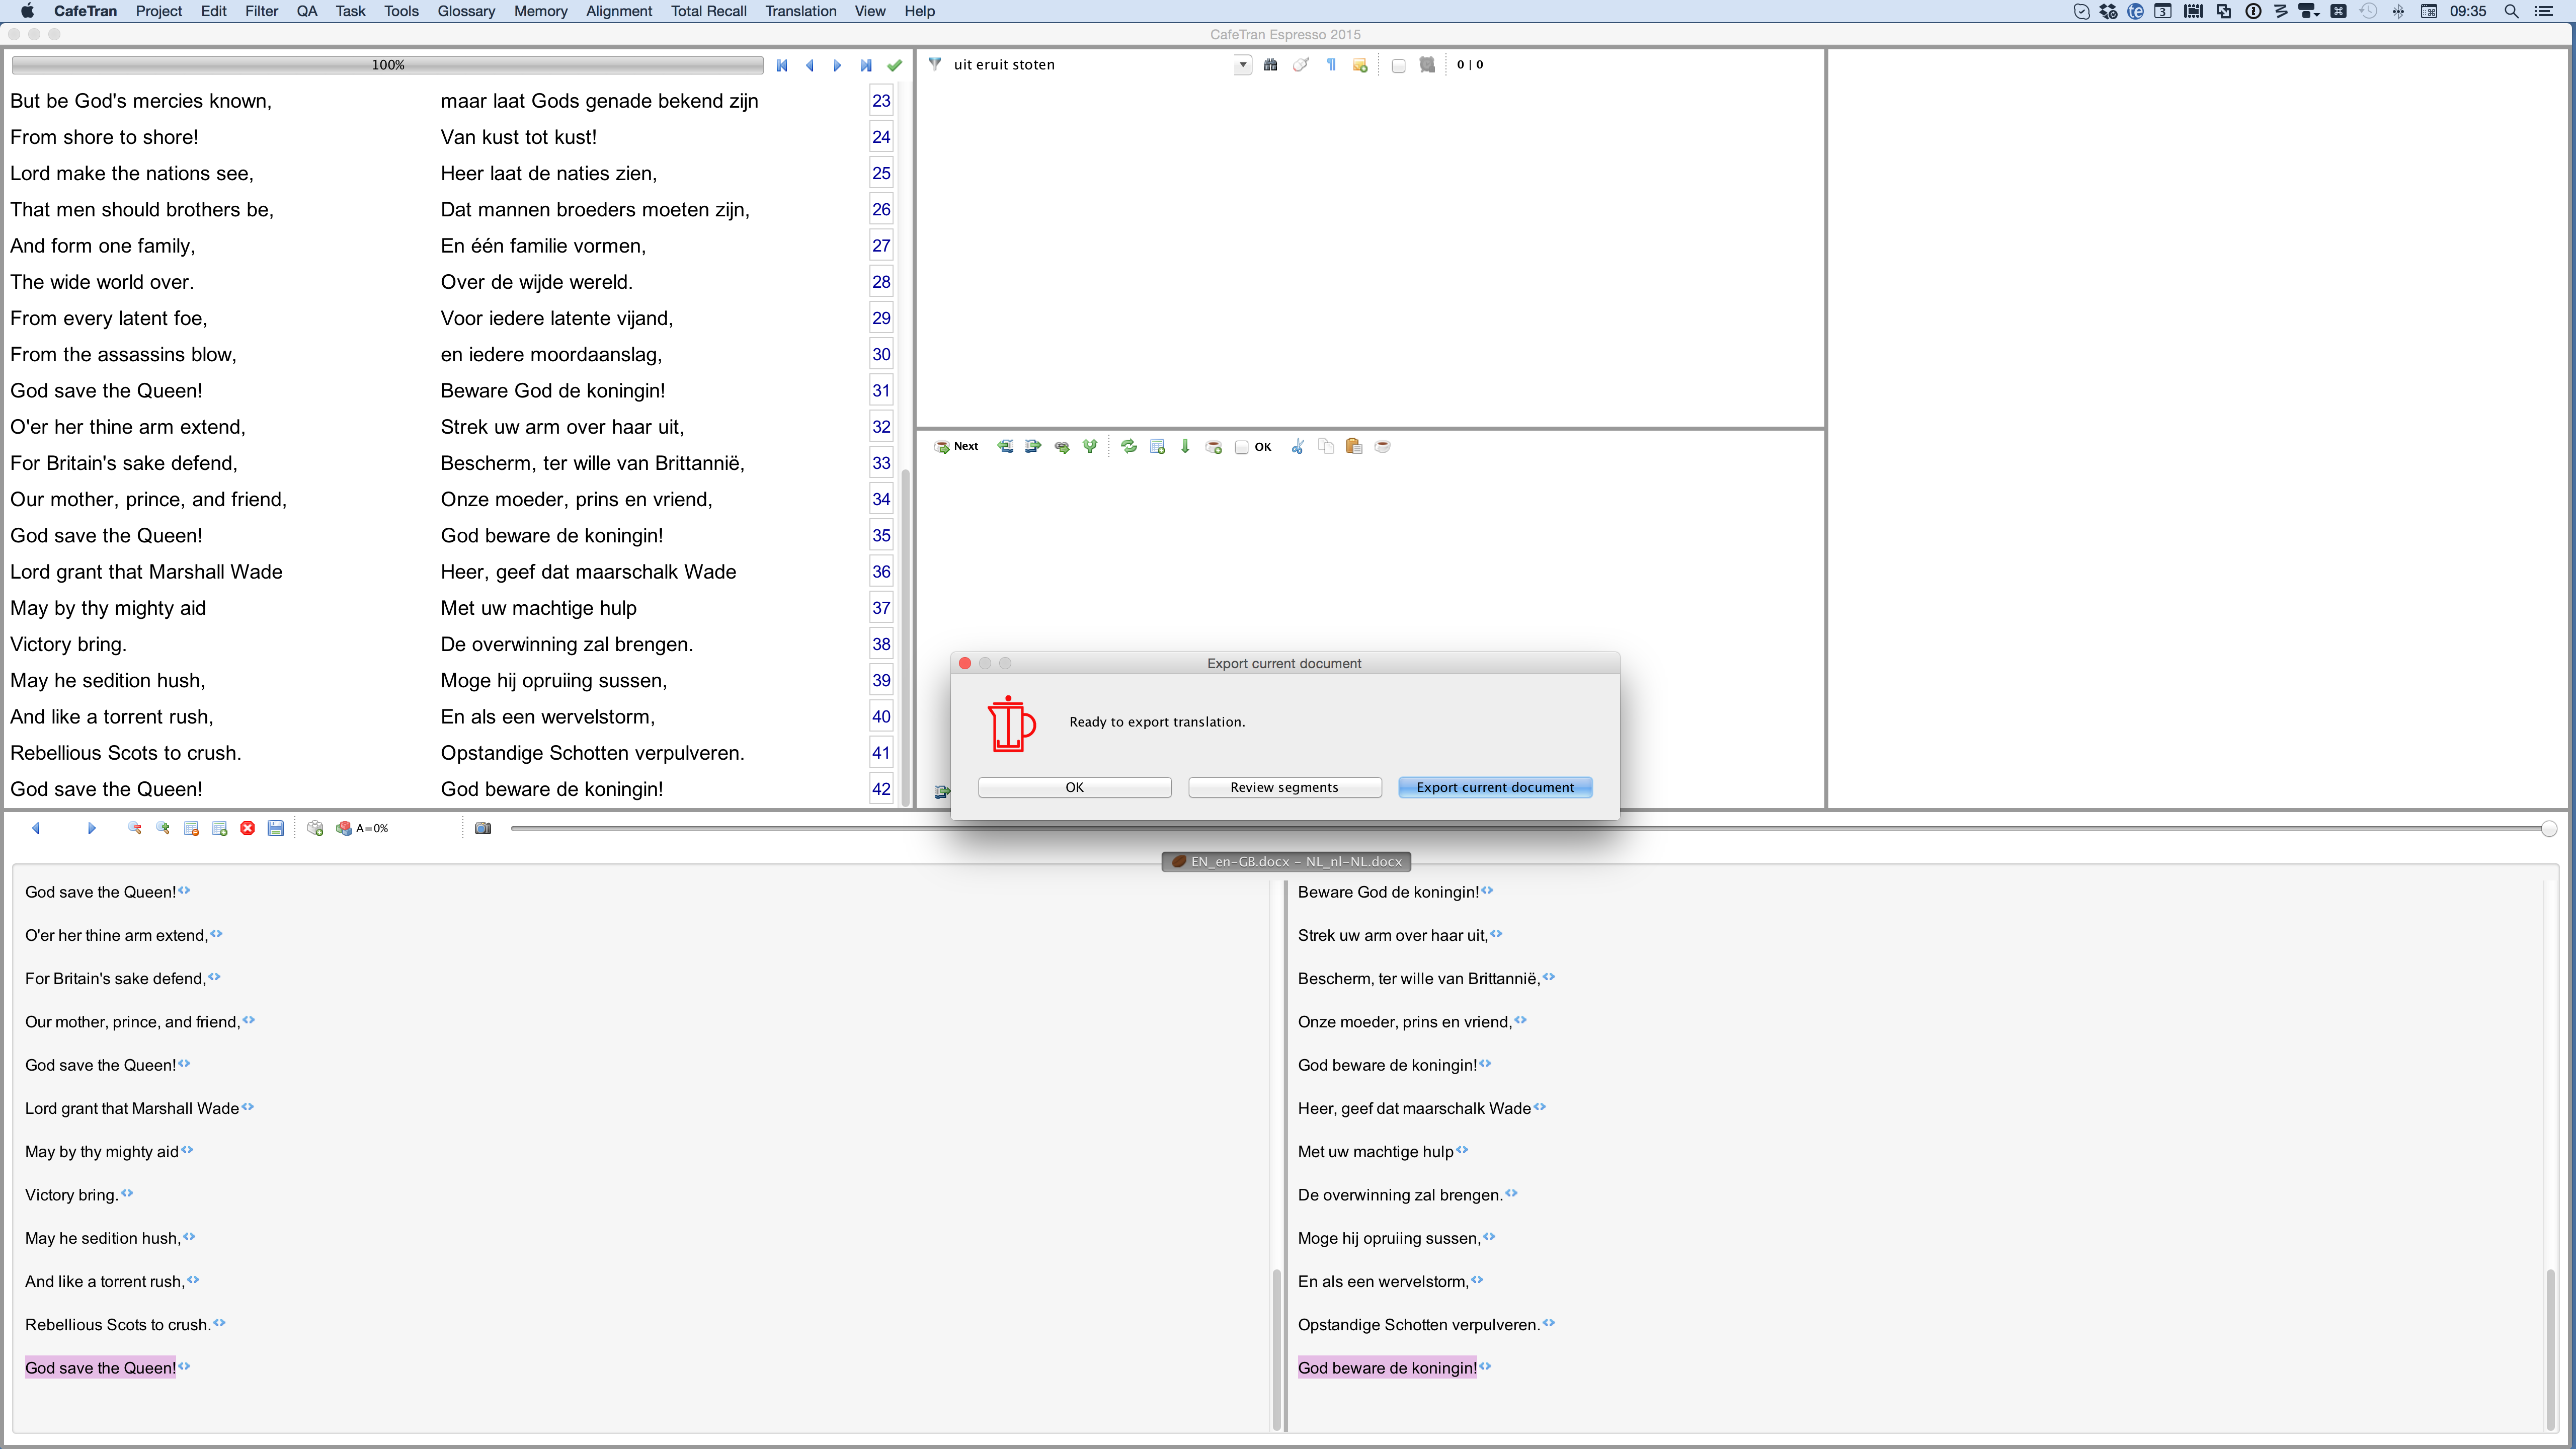This screenshot has height=1449, width=2576.
Task: Toggle the OK segment status checkbox
Action: [x=1242, y=447]
